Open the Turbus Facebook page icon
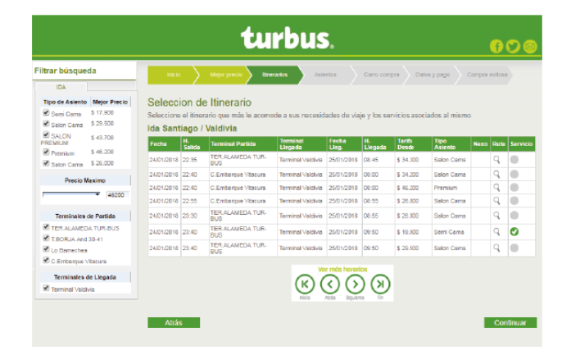Viewport: 580px width, 364px height. (496, 46)
